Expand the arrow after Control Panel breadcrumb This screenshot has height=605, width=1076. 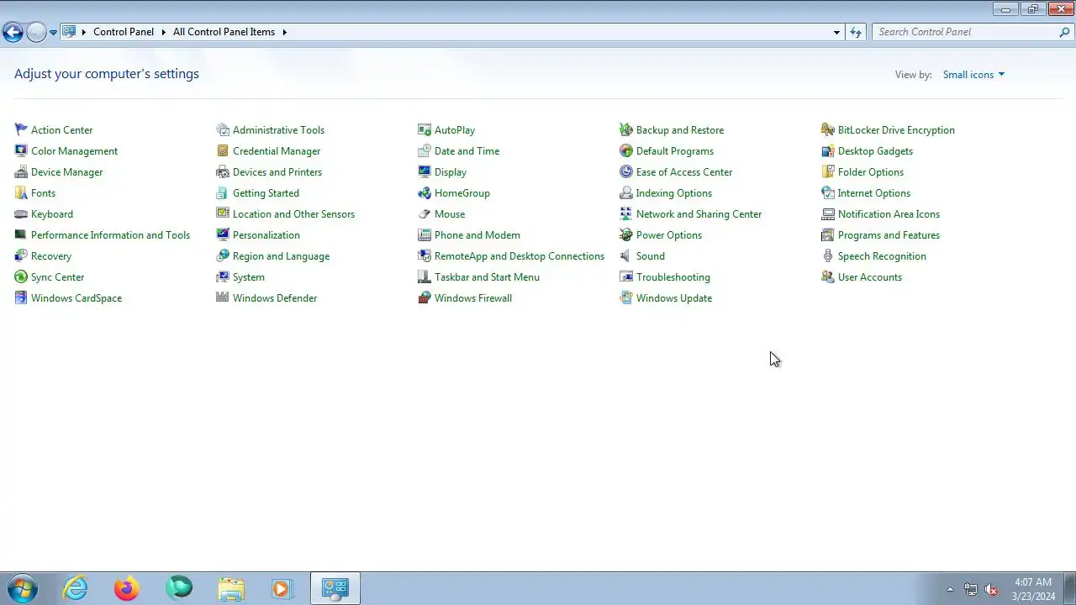[x=163, y=32]
